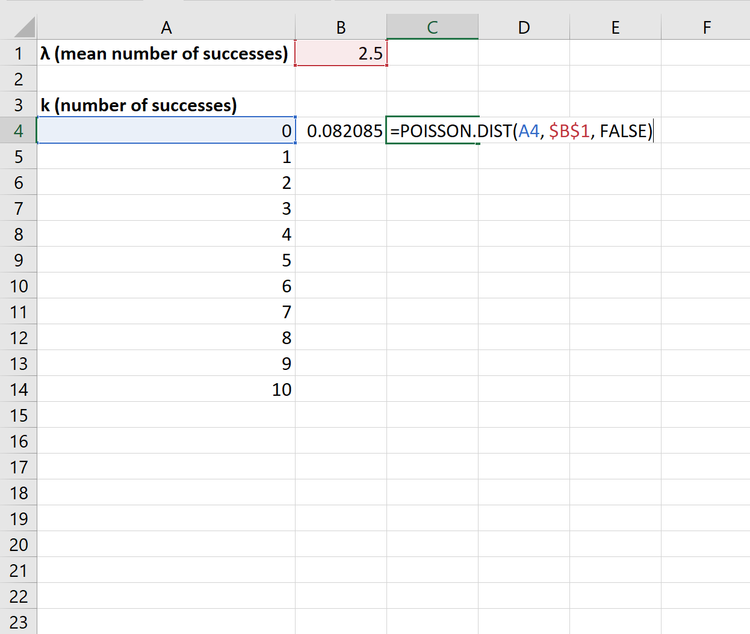The image size is (750, 634).
Task: Select column B header
Action: [x=341, y=27]
